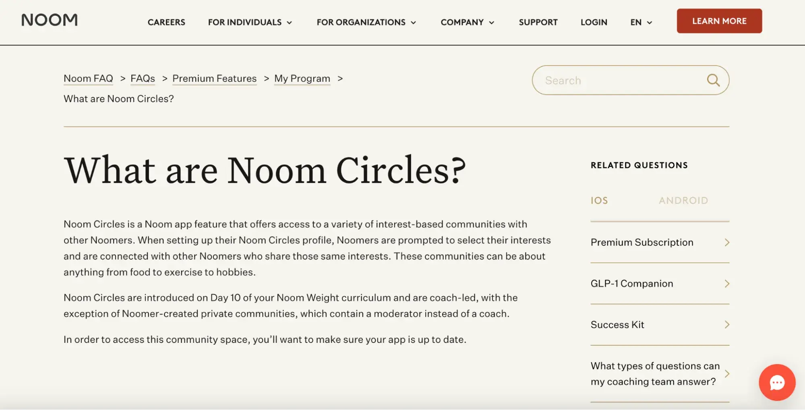Click the coaching team question arrow
Screen dimensions: 805x410
[727, 374]
